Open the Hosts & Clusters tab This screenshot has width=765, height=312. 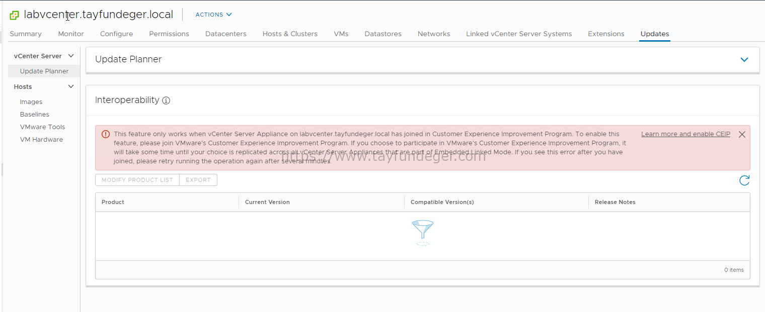290,34
